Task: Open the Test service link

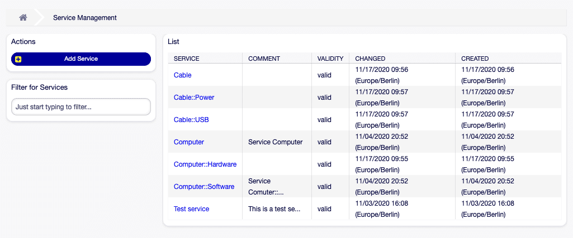Action: 191,209
